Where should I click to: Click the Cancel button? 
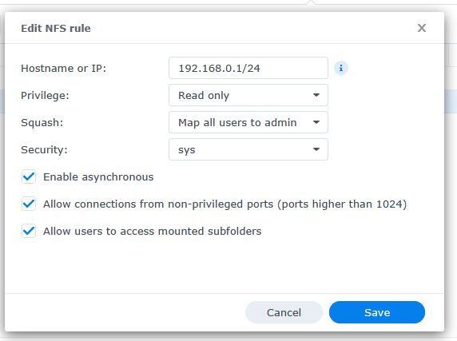point(284,312)
